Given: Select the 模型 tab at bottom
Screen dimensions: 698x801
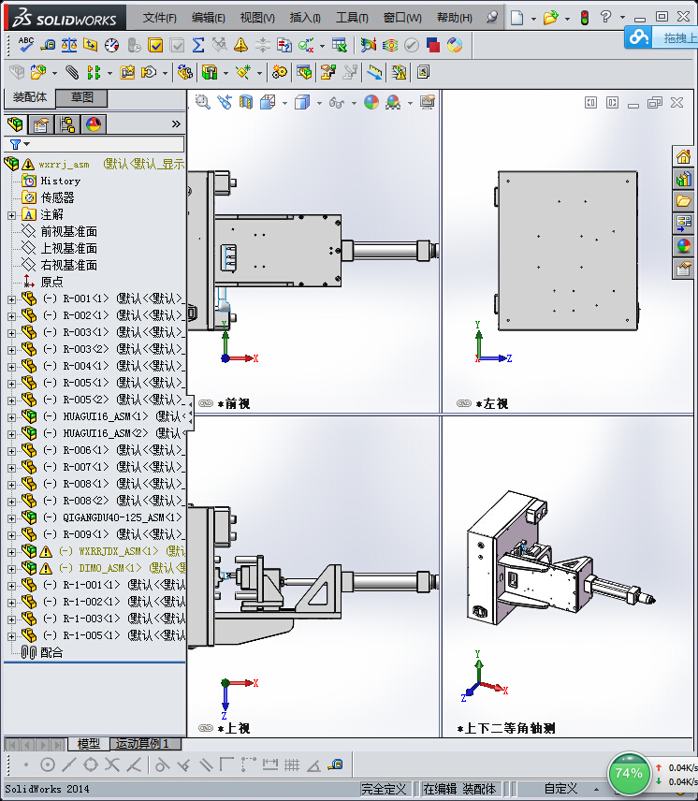Looking at the screenshot, I should [88, 744].
